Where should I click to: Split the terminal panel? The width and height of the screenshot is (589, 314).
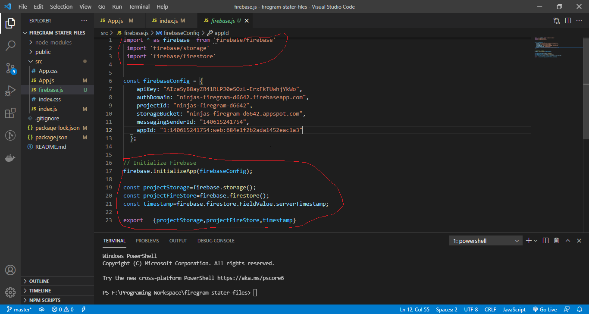[545, 241]
